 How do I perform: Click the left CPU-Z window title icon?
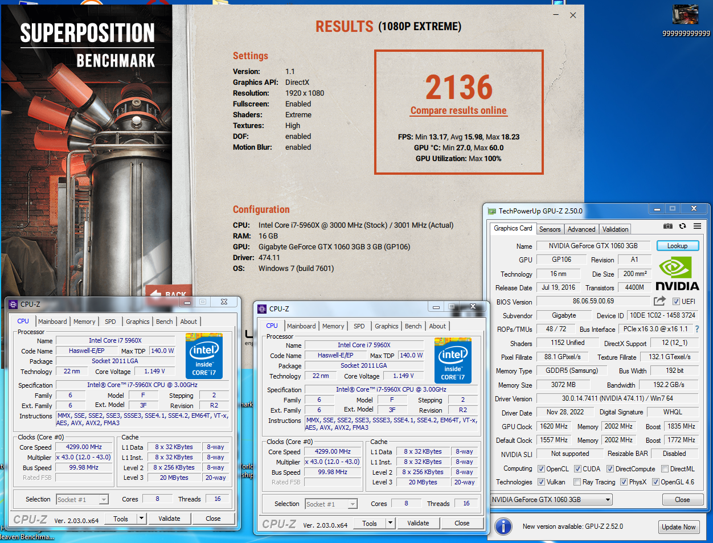click(13, 305)
